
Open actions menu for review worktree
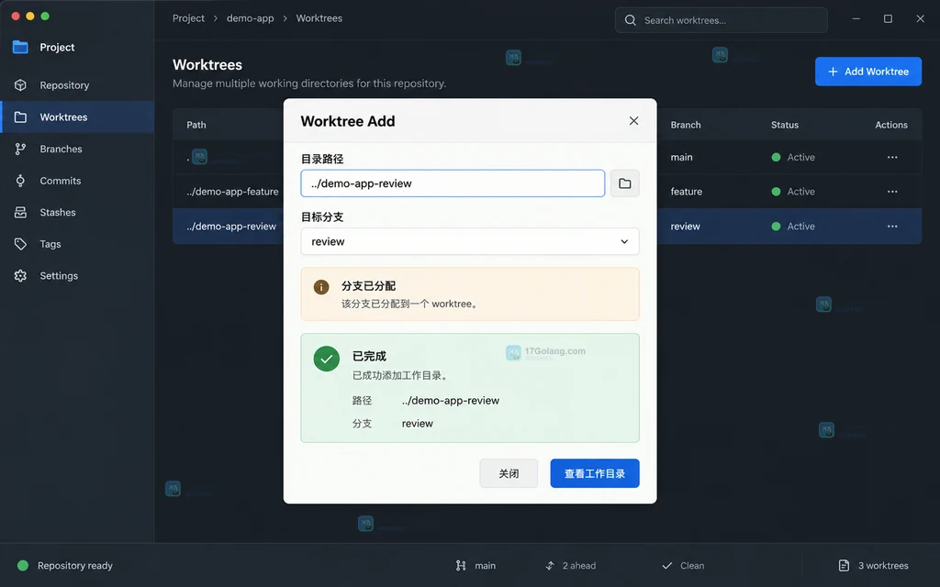pyautogui.click(x=892, y=227)
